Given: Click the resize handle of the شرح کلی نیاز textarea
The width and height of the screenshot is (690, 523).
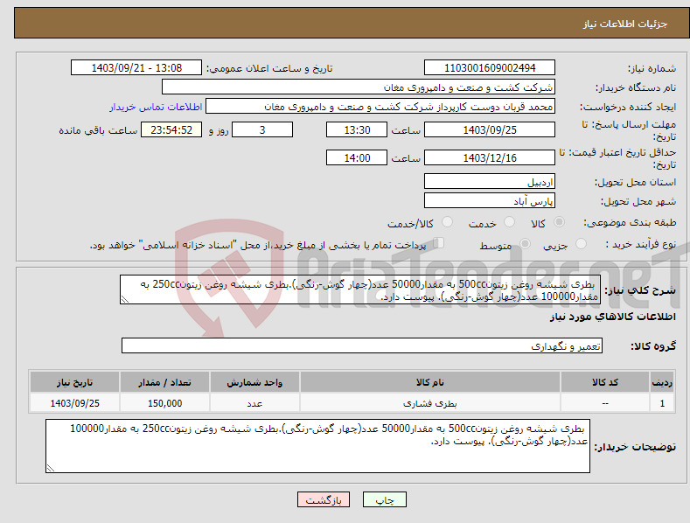Looking at the screenshot, I should (125, 299).
